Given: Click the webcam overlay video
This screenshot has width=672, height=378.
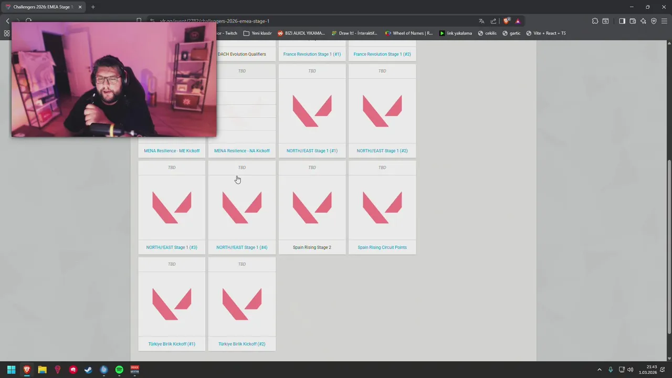Looking at the screenshot, I should 114,79.
